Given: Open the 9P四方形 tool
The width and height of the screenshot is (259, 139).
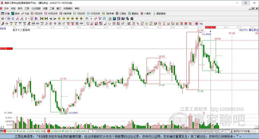Looking at the screenshot, I should click(51, 14).
